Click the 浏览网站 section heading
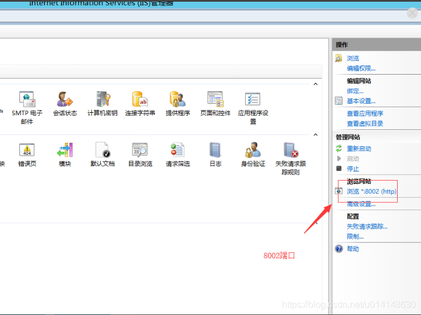 [x=359, y=181]
